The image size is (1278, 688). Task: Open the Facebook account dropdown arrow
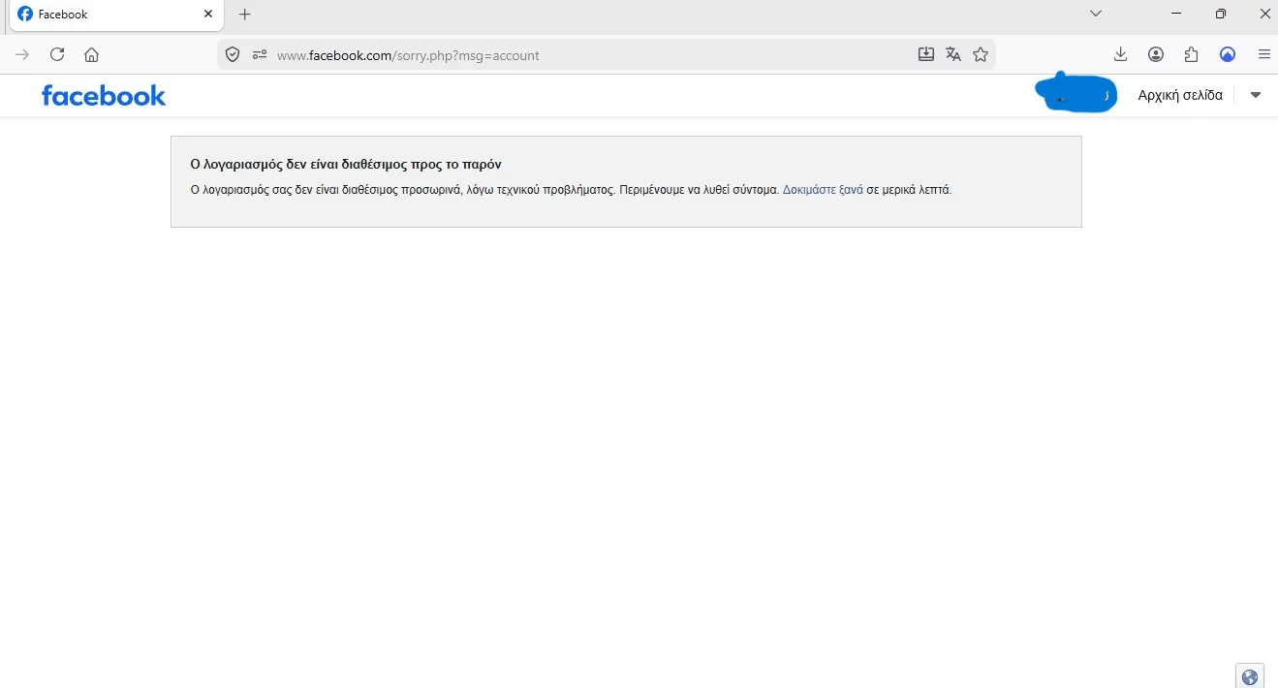coord(1256,95)
